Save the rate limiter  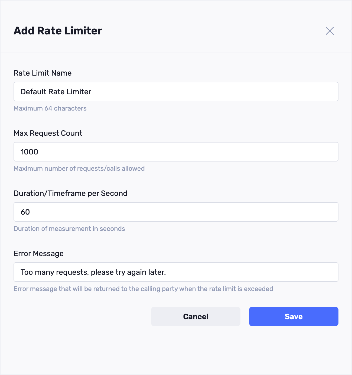(294, 316)
